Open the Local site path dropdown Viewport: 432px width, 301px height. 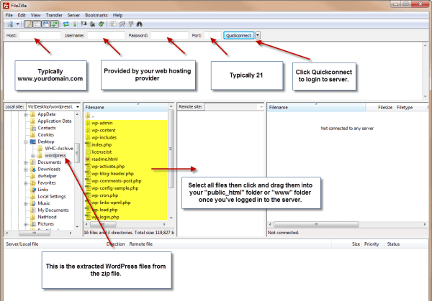coord(78,106)
